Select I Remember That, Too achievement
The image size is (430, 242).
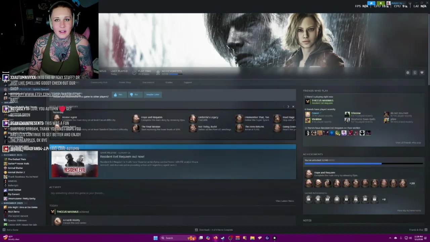point(239,118)
